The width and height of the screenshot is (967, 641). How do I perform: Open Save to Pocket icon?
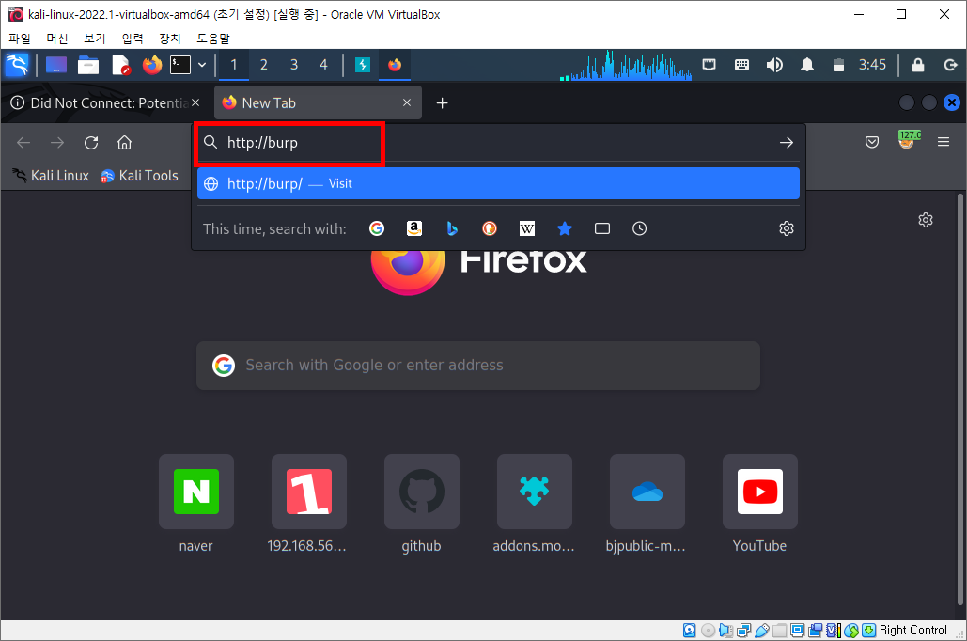click(872, 143)
